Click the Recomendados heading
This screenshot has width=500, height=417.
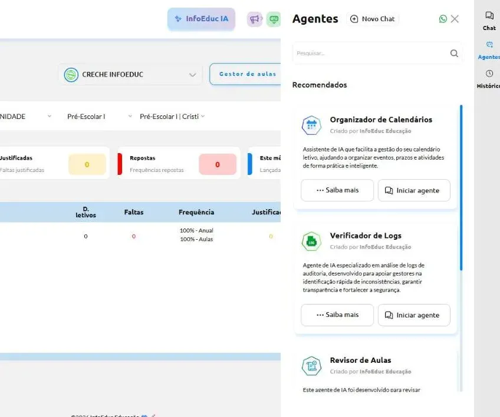pyautogui.click(x=320, y=85)
